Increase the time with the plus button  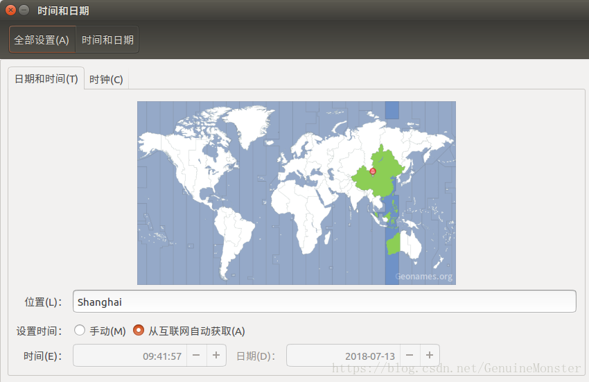216,355
